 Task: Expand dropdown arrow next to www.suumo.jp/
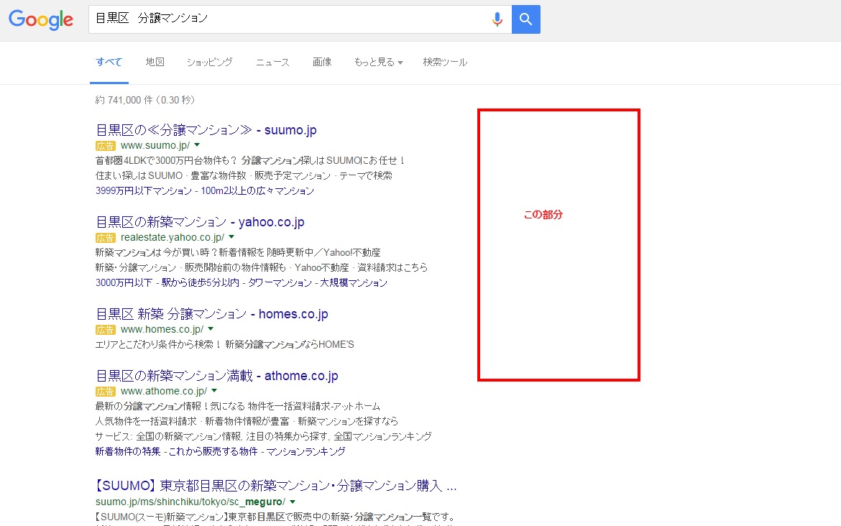[x=197, y=144]
